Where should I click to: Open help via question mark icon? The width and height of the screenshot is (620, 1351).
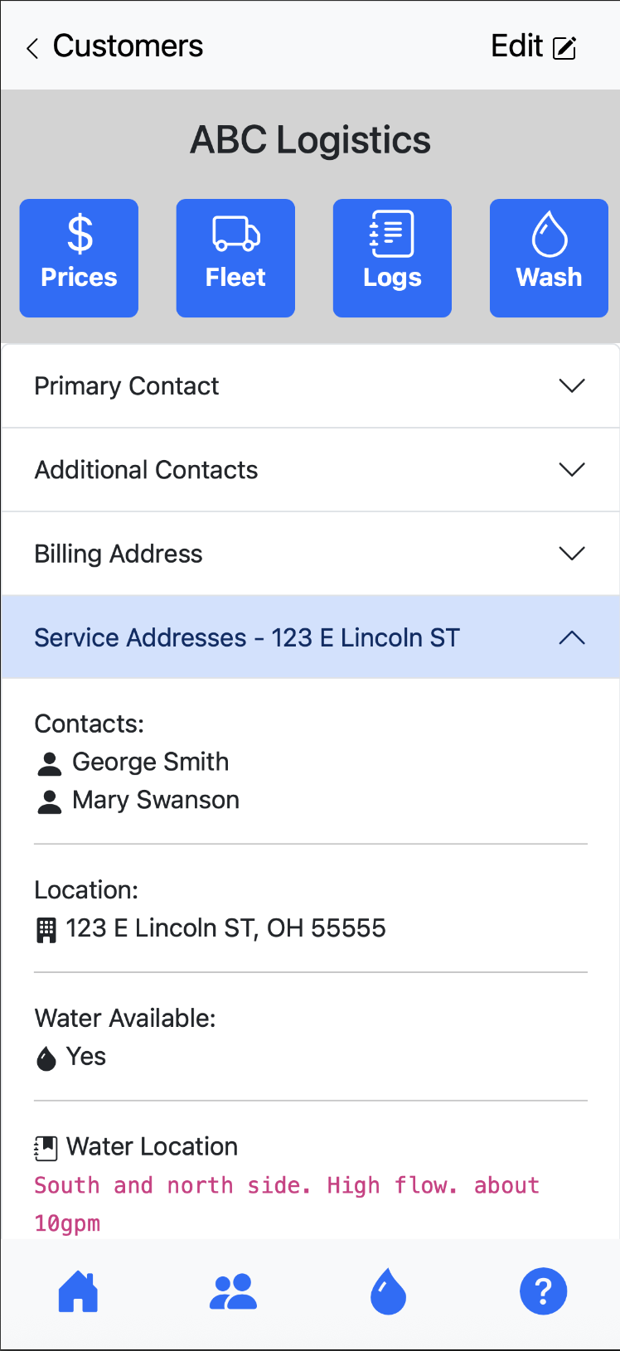[x=543, y=1291]
